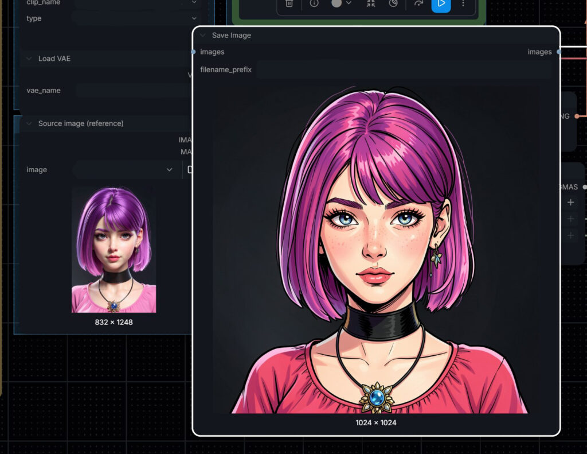Open the type dropdown chevron
This screenshot has height=454, width=587.
click(194, 18)
